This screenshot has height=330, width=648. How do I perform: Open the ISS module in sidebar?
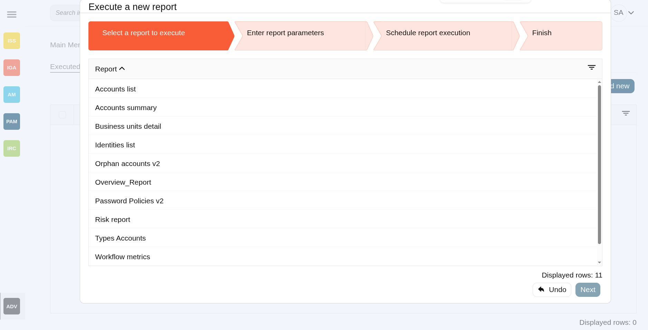click(x=12, y=41)
